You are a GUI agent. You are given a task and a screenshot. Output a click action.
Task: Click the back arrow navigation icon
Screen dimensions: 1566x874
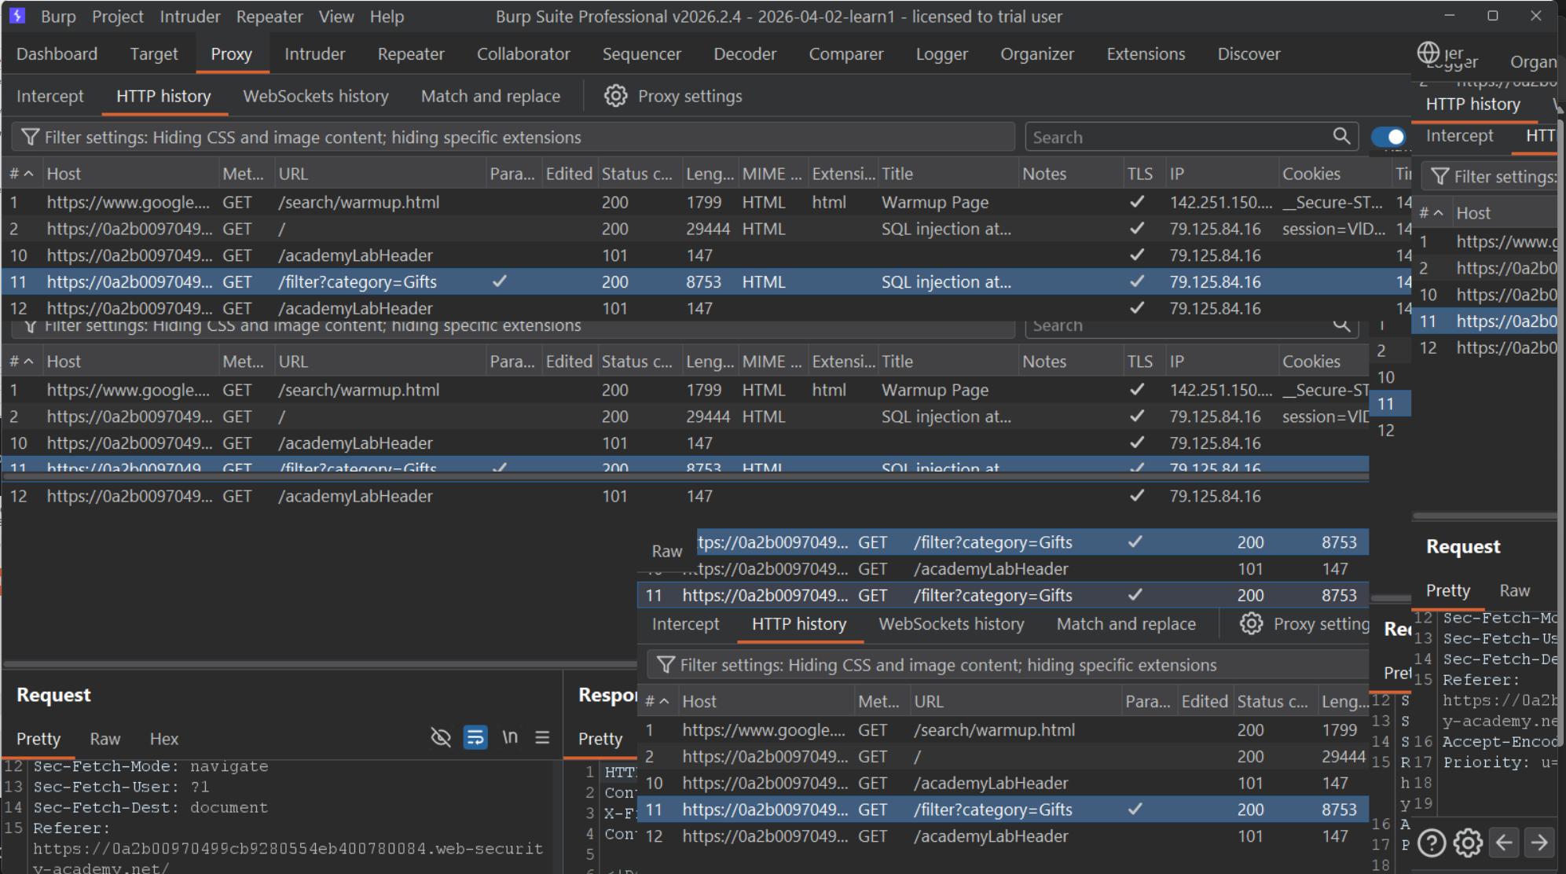(1504, 843)
